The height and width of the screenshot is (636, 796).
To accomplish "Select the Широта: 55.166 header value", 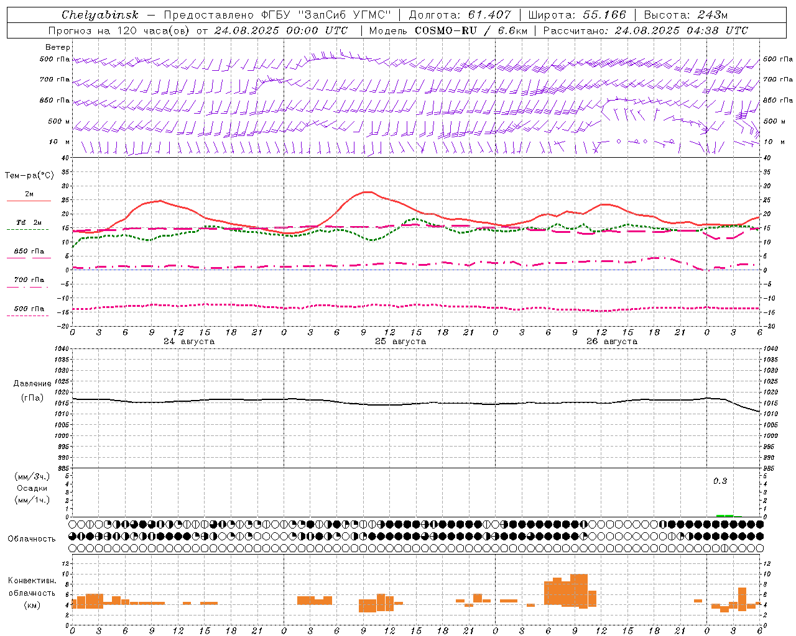I will (577, 15).
